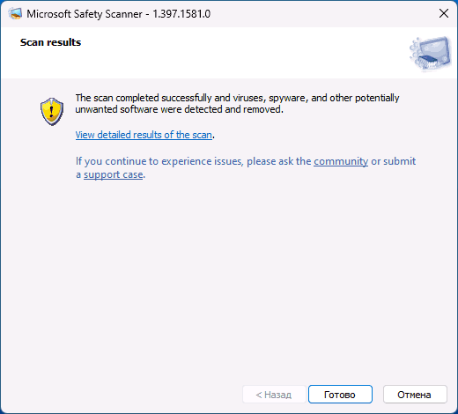
Task: Click the 'unwanted software were detected' text line
Action: click(180, 109)
